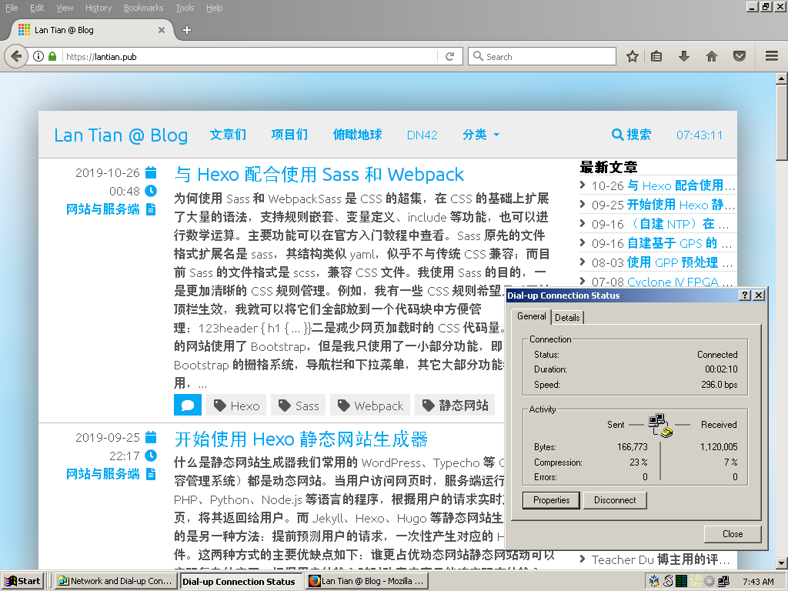The height and width of the screenshot is (591, 788).
Task: Open downloads arrow icon
Action: (683, 56)
